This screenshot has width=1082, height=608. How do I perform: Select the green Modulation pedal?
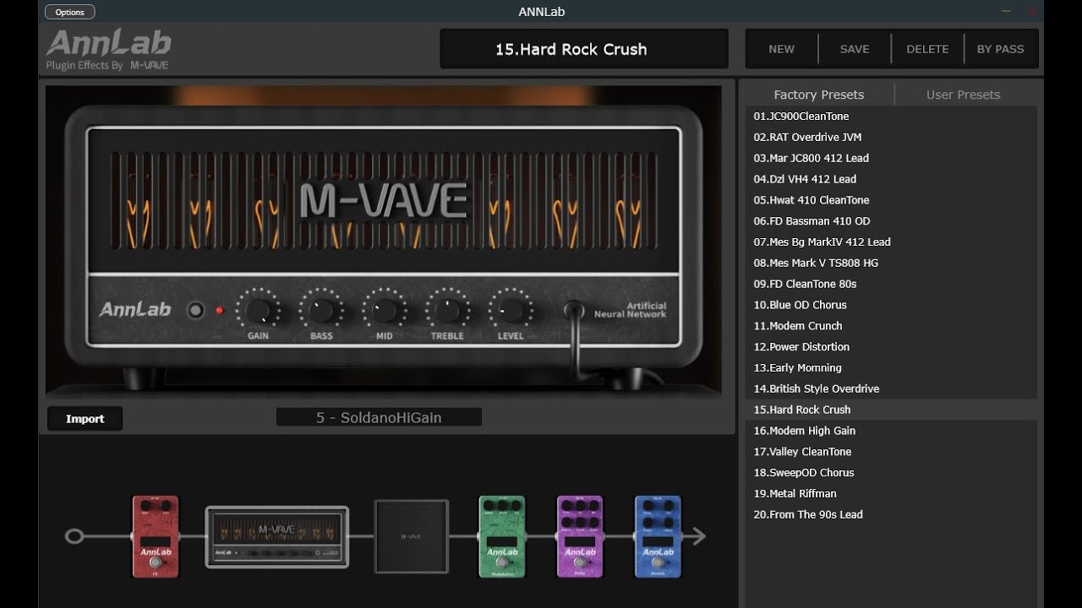pos(502,536)
